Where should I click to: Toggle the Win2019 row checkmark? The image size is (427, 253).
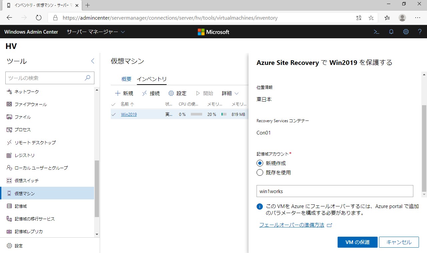pyautogui.click(x=114, y=115)
